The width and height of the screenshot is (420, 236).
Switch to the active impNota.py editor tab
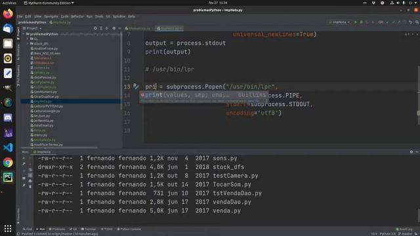169,28
